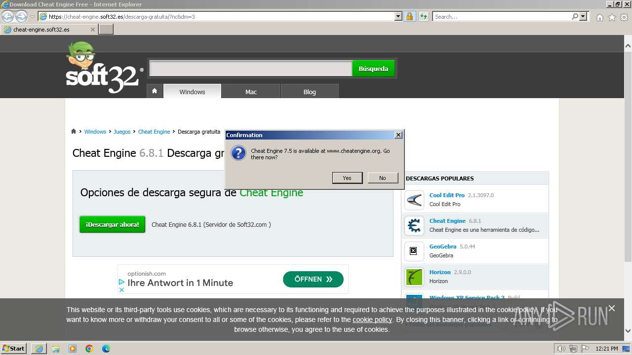Screen dimensions: 632x355
Task: Click the AdChoices triangle icon
Action: pyautogui.click(x=121, y=282)
